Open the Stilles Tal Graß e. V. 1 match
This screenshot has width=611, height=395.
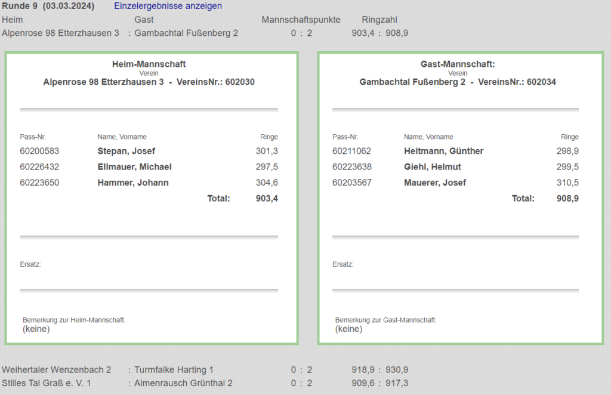coord(47,383)
